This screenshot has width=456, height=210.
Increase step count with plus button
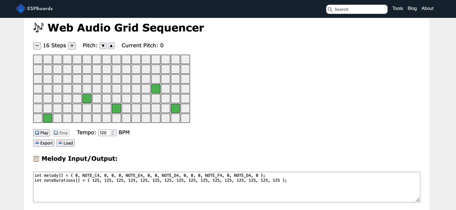[x=72, y=45]
